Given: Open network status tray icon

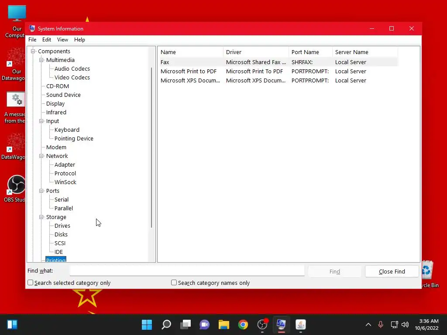Looking at the screenshot, I should pyautogui.click(x=394, y=325).
